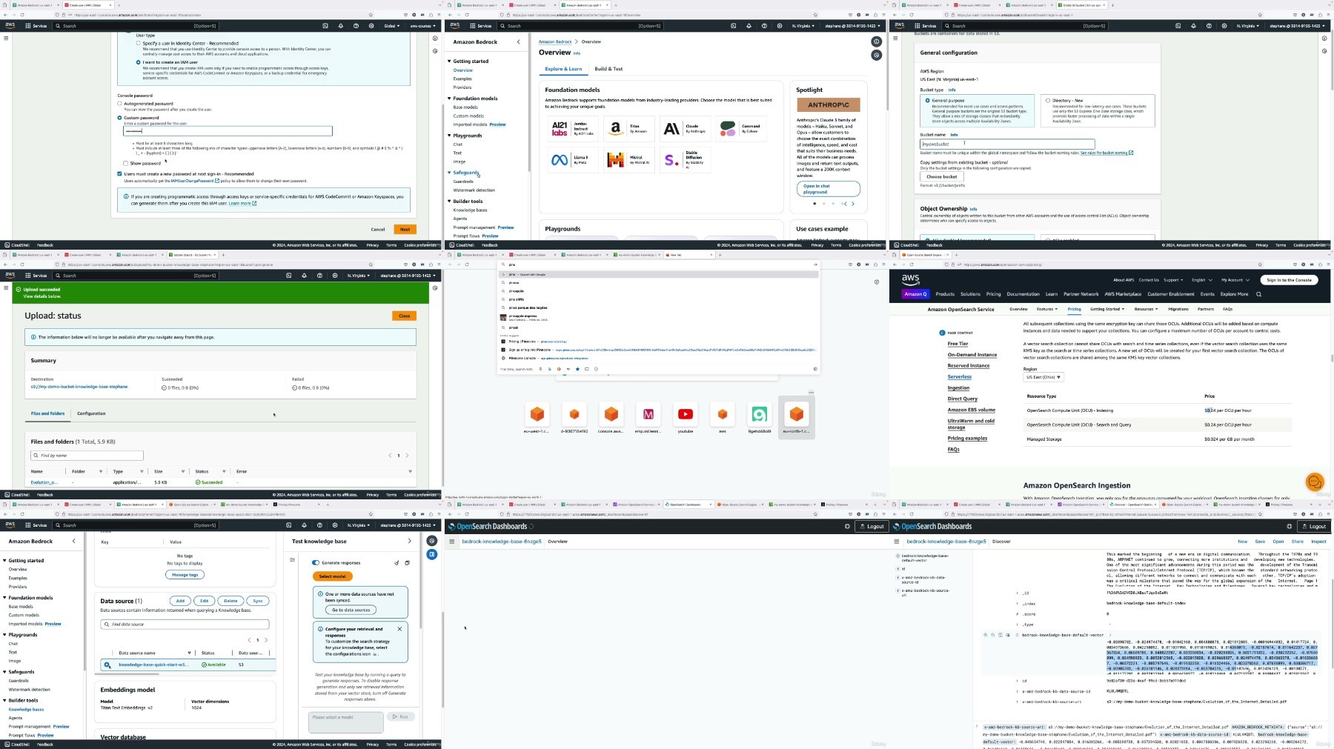Collapse Getting started section in Bedrock Overview sidebar

[449, 61]
